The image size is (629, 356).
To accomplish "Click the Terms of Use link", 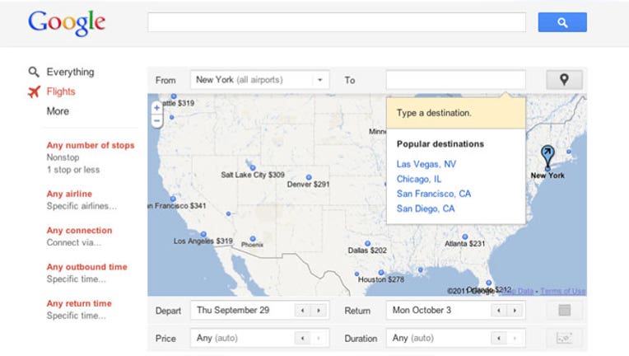I will tap(563, 291).
